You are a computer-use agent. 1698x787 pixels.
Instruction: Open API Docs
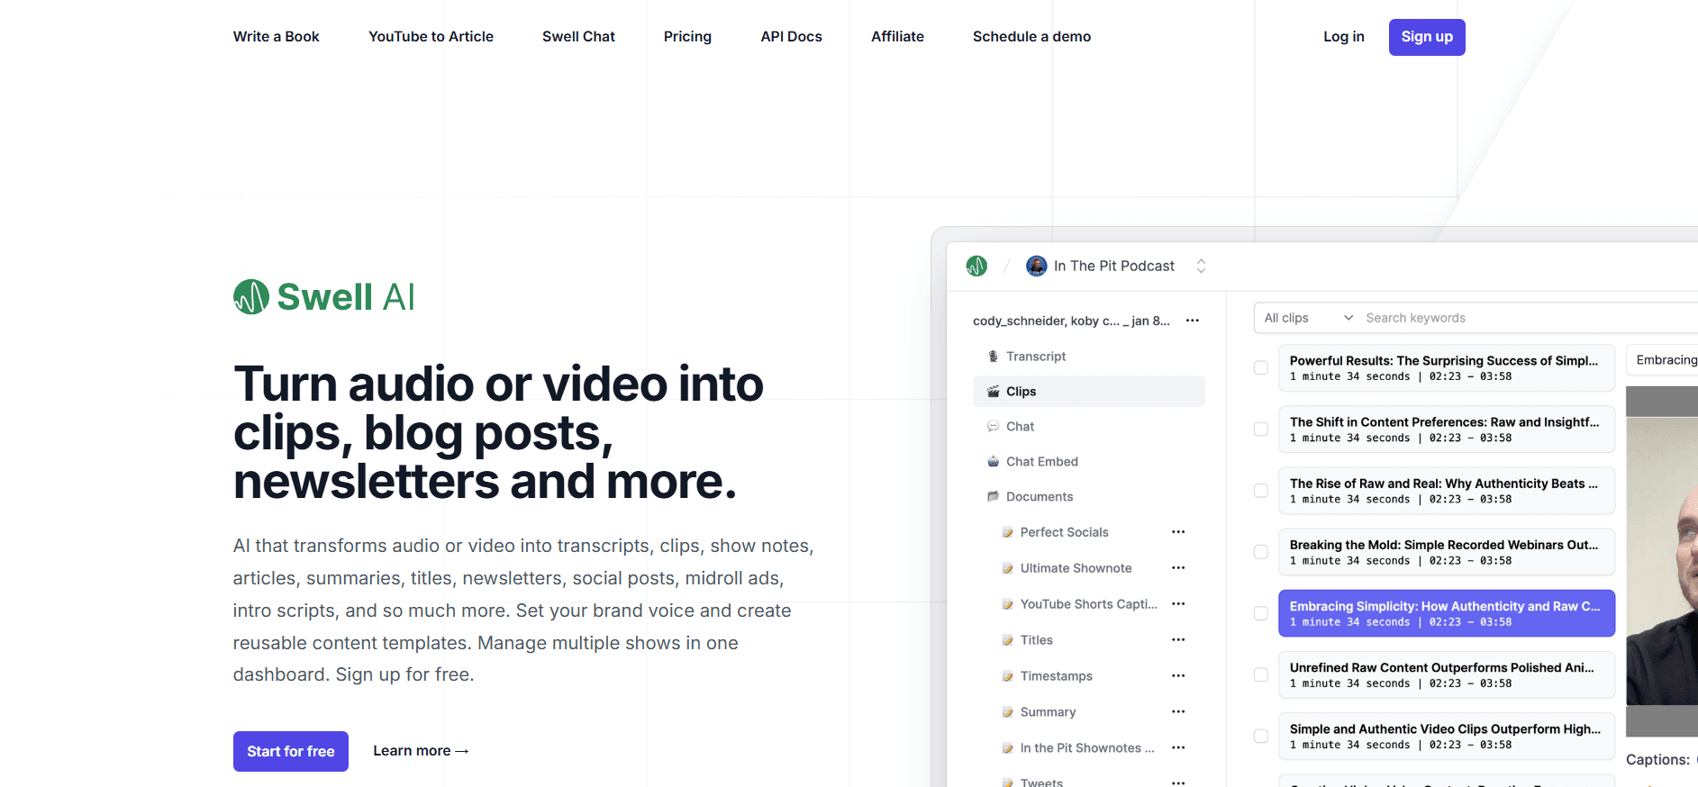791,37
